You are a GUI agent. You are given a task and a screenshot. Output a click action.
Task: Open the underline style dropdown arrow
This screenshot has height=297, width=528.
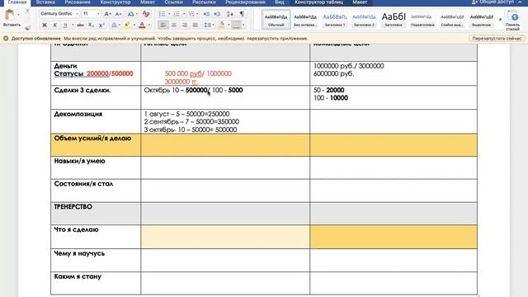[72, 25]
